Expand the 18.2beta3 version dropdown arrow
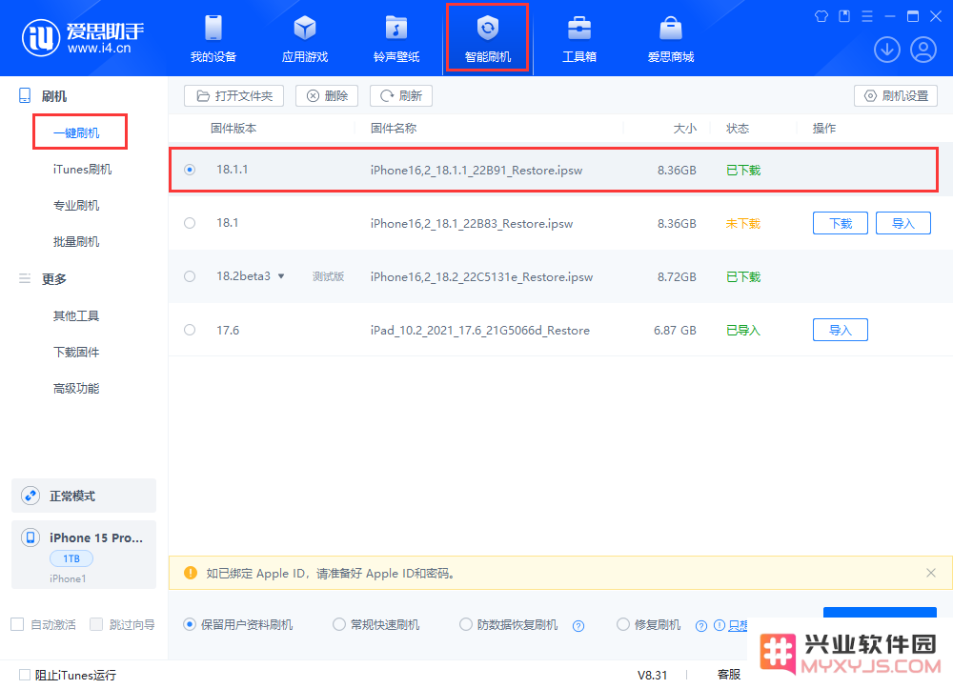 (281, 276)
